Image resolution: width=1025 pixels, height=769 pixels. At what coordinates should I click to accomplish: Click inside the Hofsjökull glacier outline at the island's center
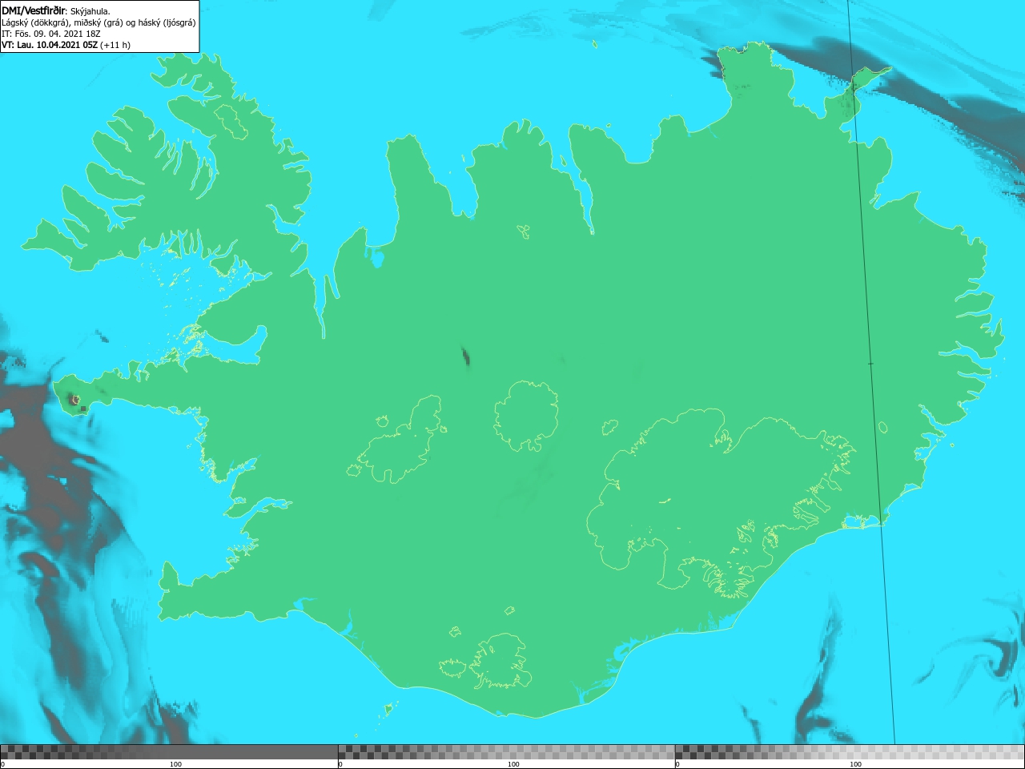click(x=526, y=415)
